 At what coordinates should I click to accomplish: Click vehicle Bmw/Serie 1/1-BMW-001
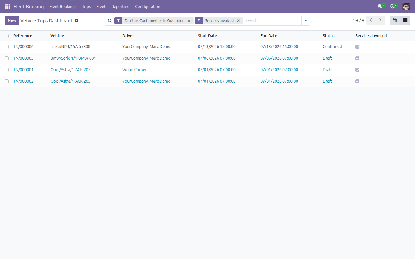[73, 58]
